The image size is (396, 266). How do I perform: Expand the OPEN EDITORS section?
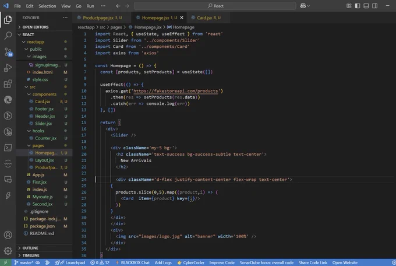36,27
